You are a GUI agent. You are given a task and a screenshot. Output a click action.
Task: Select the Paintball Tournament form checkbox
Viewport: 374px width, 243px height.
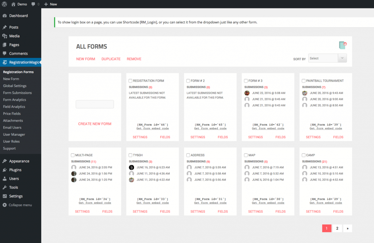[303, 81]
